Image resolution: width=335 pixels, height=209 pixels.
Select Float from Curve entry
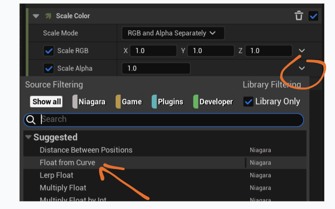coord(68,162)
